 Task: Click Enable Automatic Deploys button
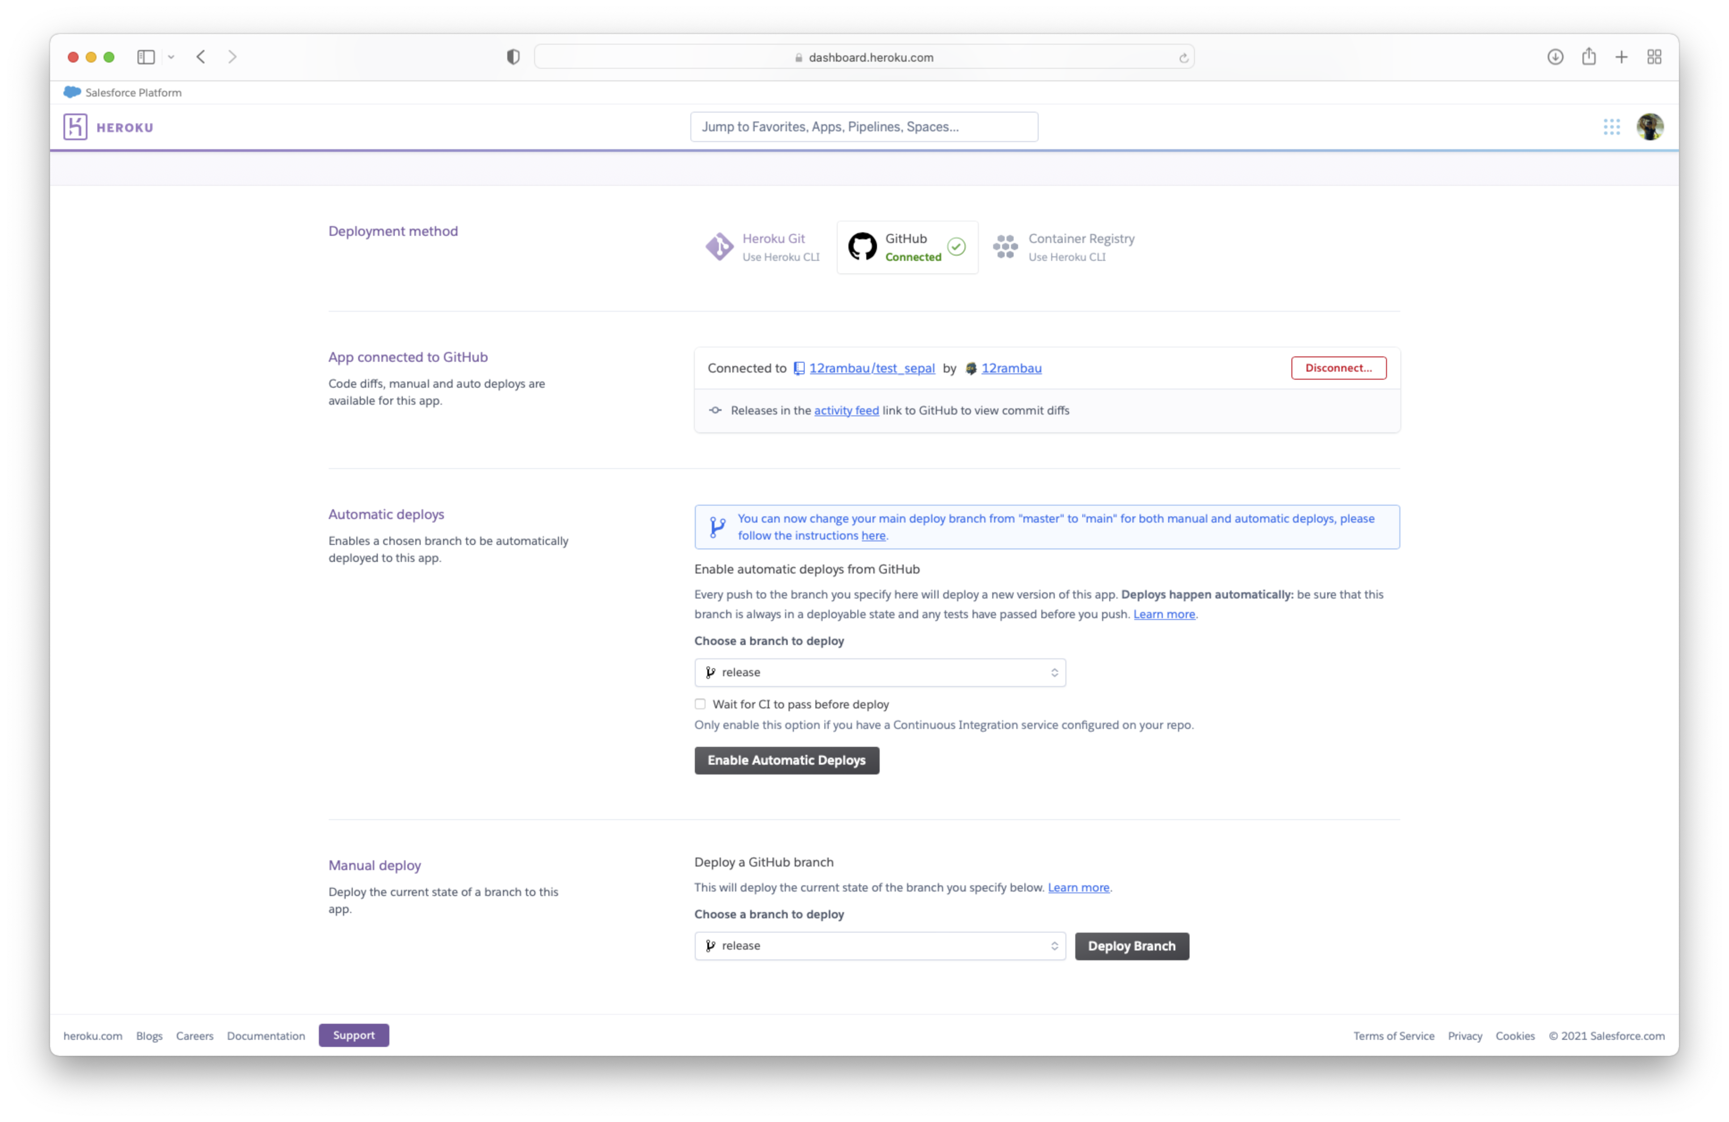[786, 761]
